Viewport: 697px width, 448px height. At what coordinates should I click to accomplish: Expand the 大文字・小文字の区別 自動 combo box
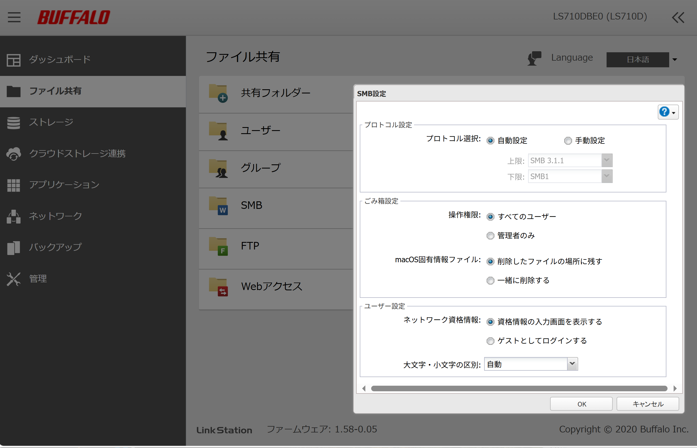pos(572,364)
